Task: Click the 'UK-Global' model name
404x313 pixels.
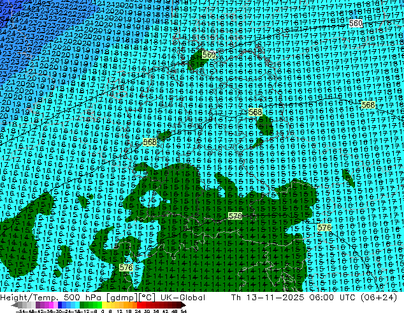Action: point(183,298)
